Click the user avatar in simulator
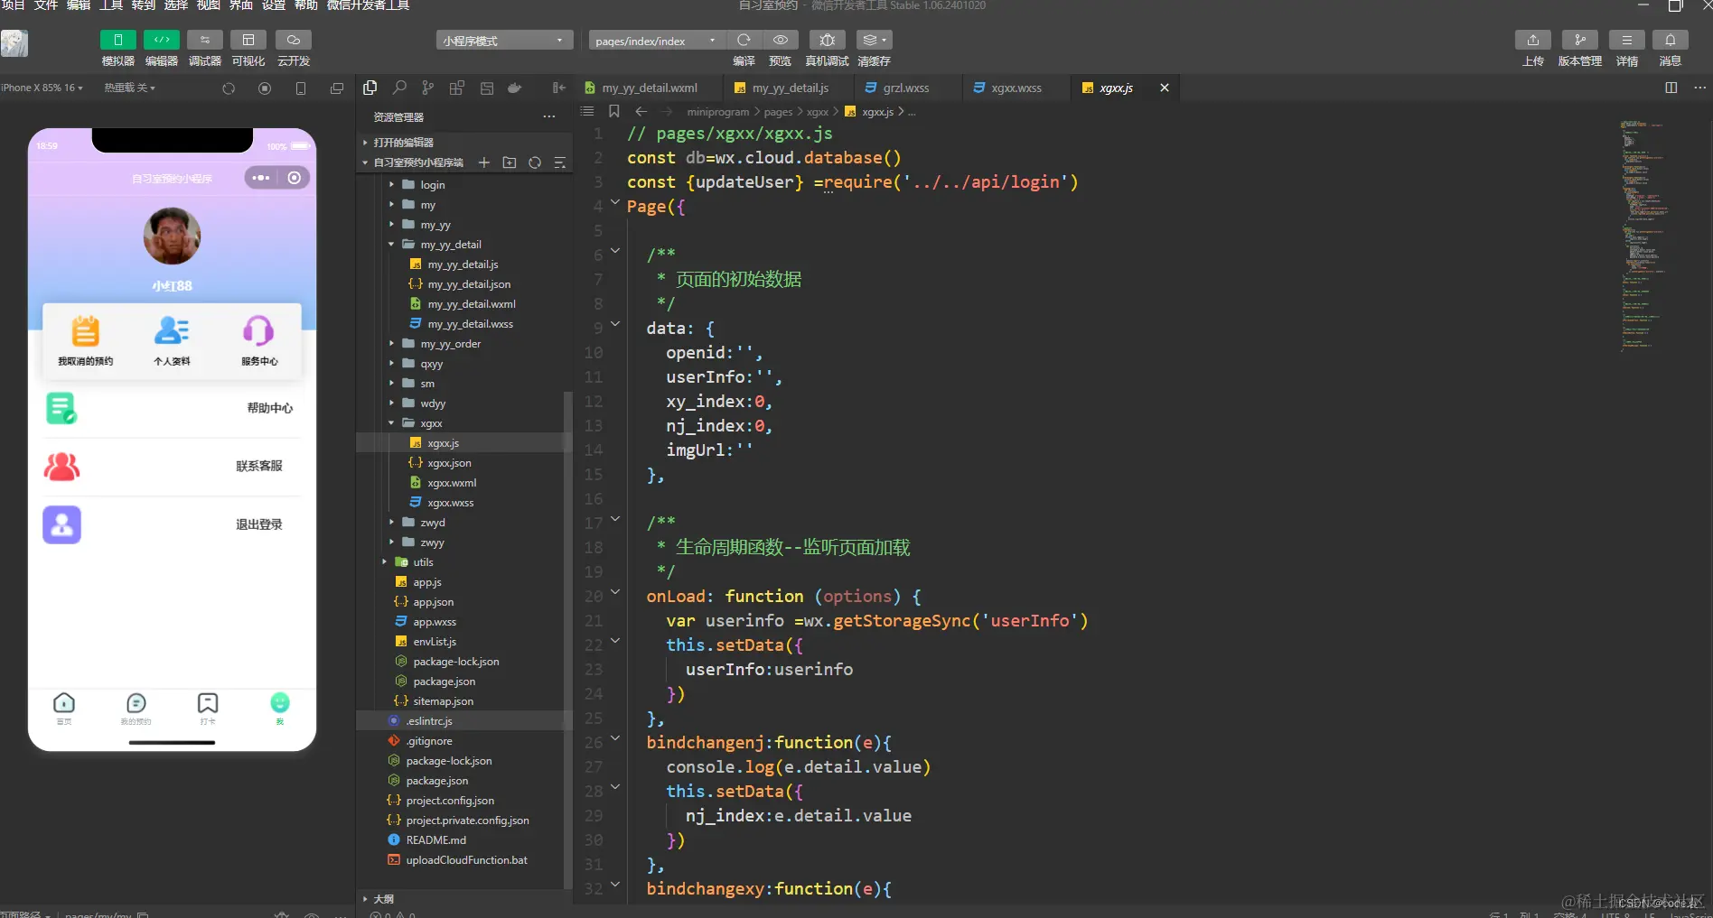Viewport: 1713px width, 918px height. 172,236
